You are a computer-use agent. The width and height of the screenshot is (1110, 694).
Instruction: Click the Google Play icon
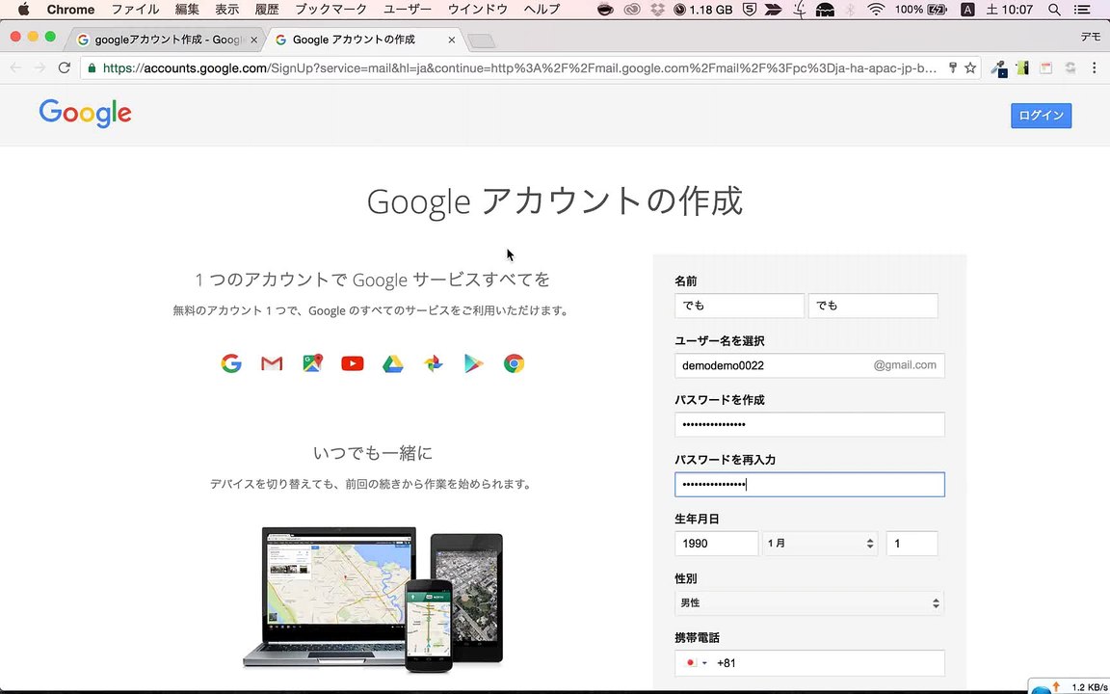pyautogui.click(x=474, y=363)
